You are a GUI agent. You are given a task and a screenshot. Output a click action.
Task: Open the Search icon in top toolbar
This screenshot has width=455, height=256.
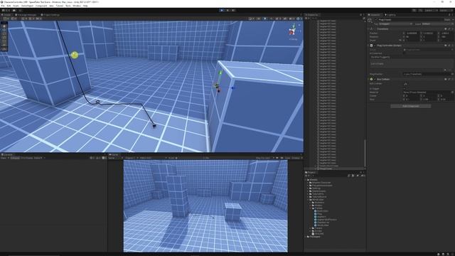click(420, 11)
